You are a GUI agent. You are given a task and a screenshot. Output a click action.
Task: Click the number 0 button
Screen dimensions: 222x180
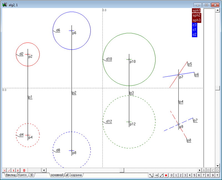171,175
